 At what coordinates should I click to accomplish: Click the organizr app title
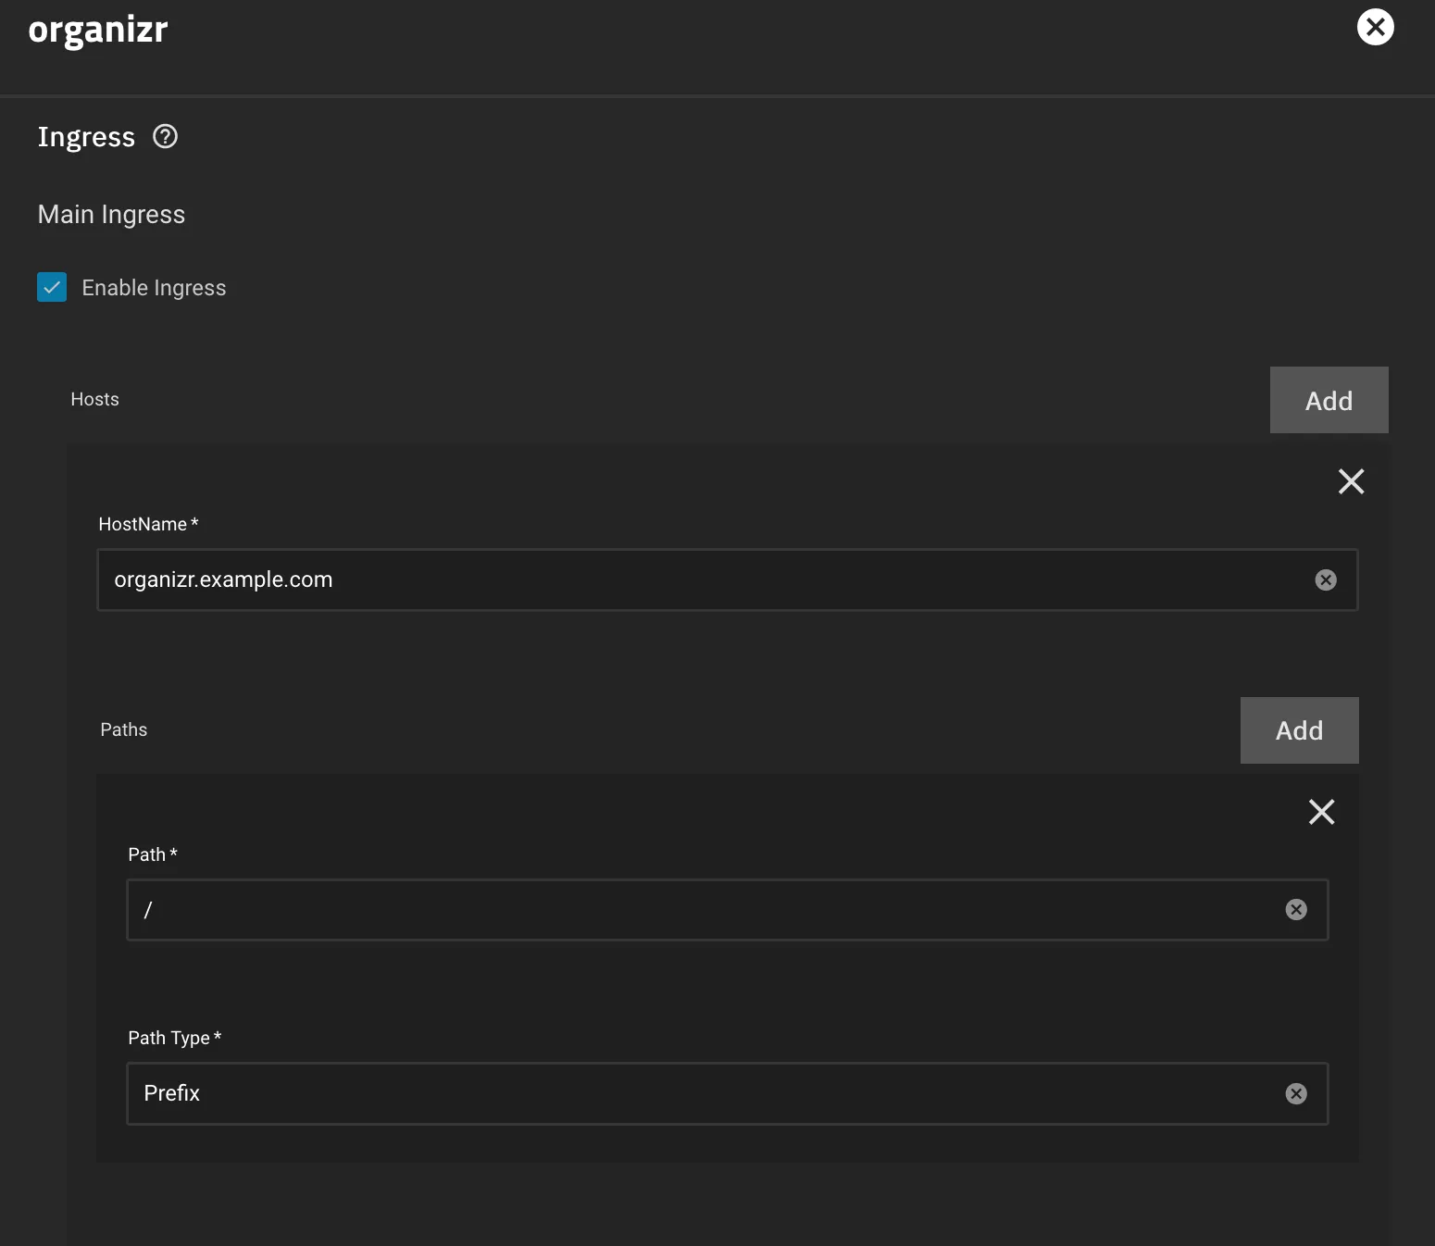coord(98,30)
